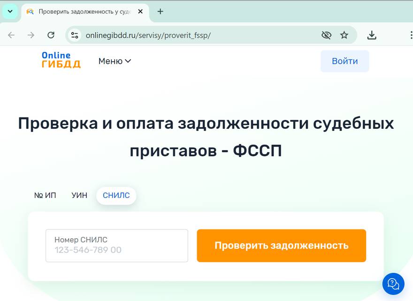Go back using the back arrow icon
The height and width of the screenshot is (301, 413).
pos(11,34)
